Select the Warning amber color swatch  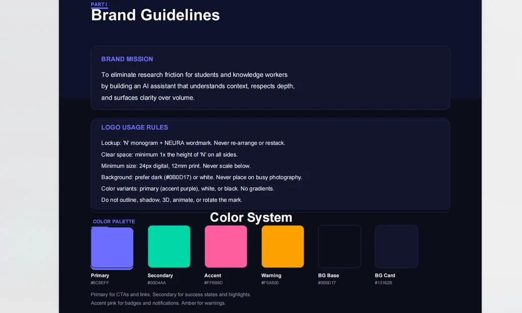[282, 246]
